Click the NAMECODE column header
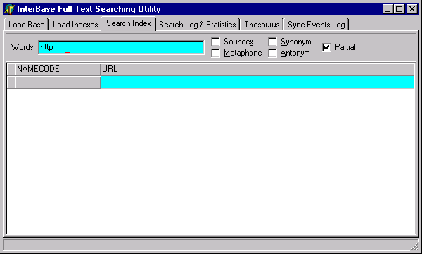422x254 pixels. coord(58,69)
